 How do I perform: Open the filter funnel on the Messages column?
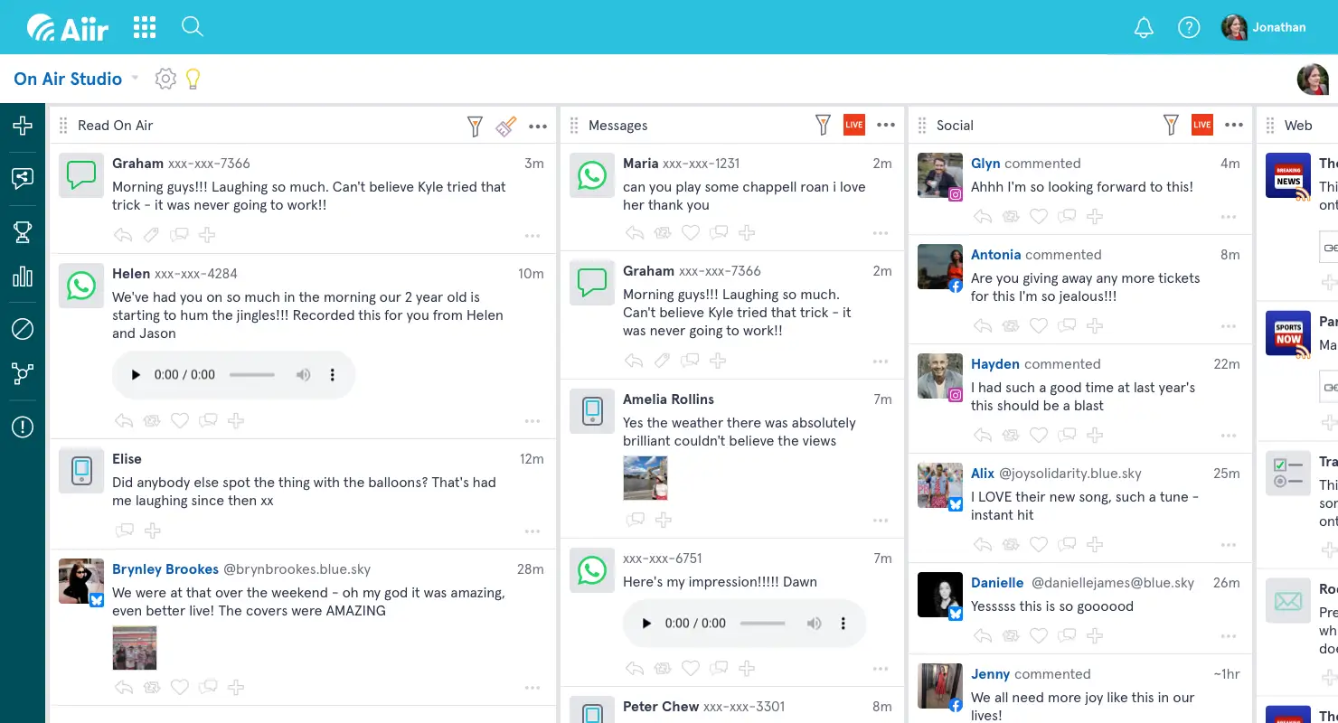[x=823, y=125]
